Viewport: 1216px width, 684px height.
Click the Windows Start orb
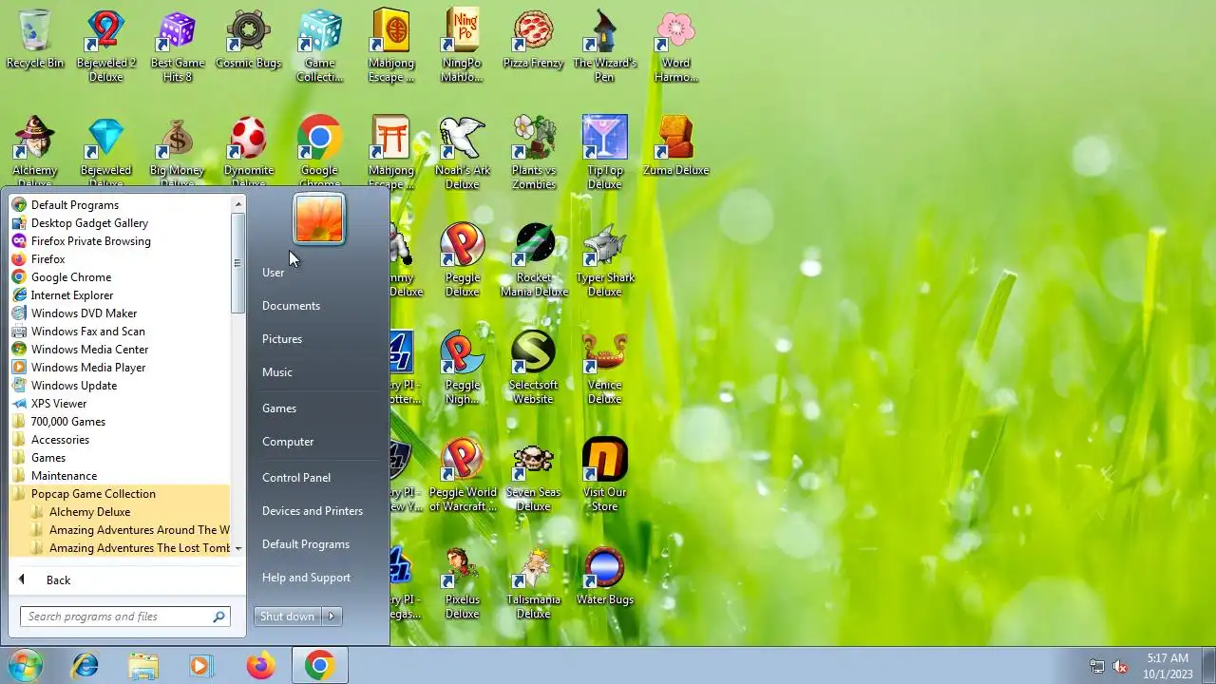click(x=25, y=666)
